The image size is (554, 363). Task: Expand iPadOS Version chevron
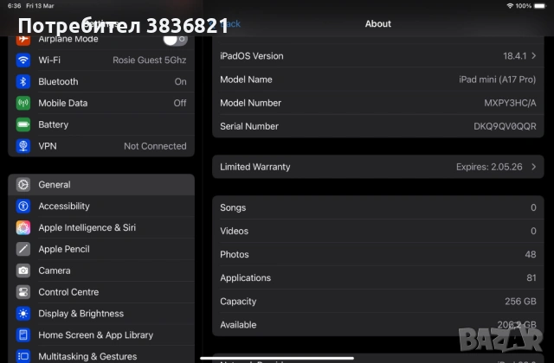pos(533,55)
